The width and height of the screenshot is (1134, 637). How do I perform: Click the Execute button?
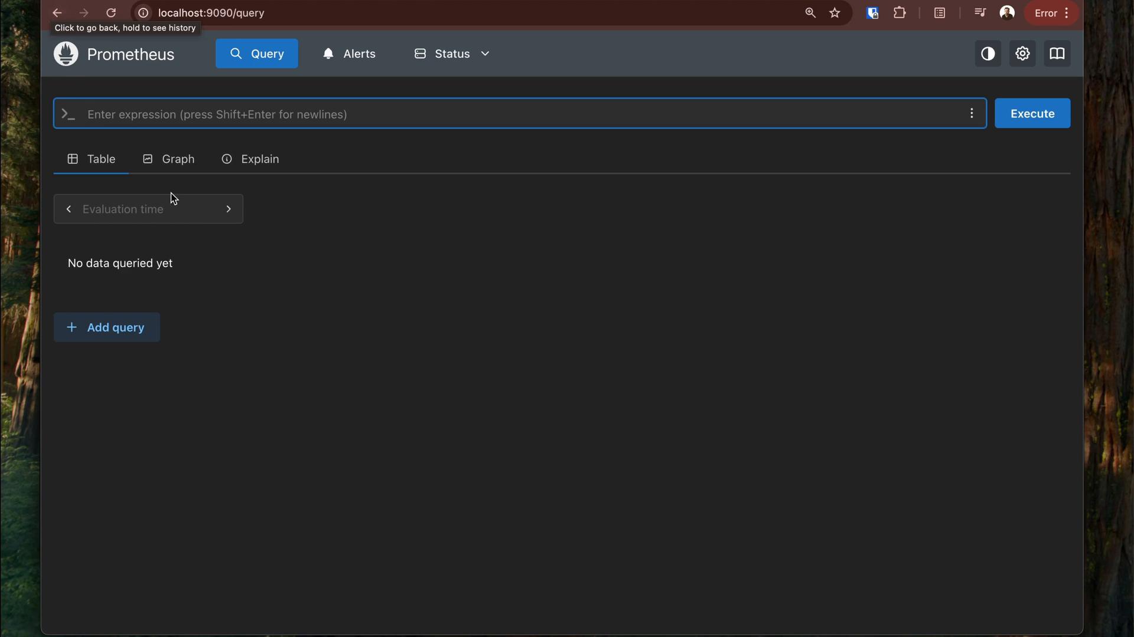click(1032, 113)
